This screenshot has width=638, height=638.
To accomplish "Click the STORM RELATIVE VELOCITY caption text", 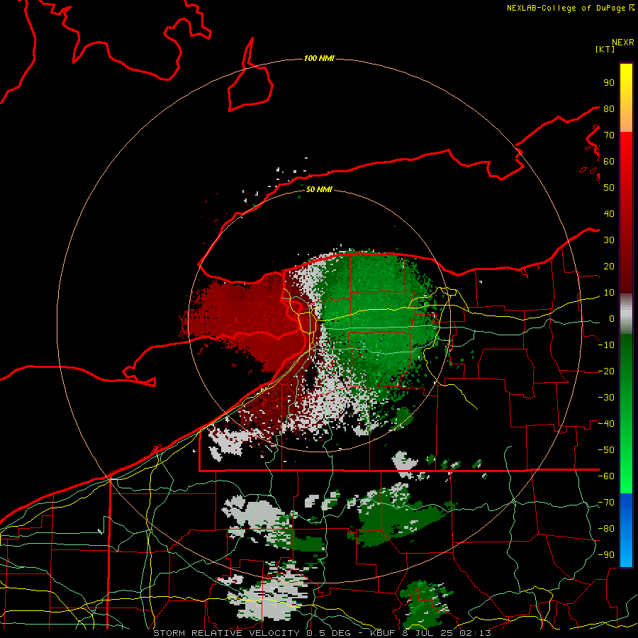I will tap(226, 633).
